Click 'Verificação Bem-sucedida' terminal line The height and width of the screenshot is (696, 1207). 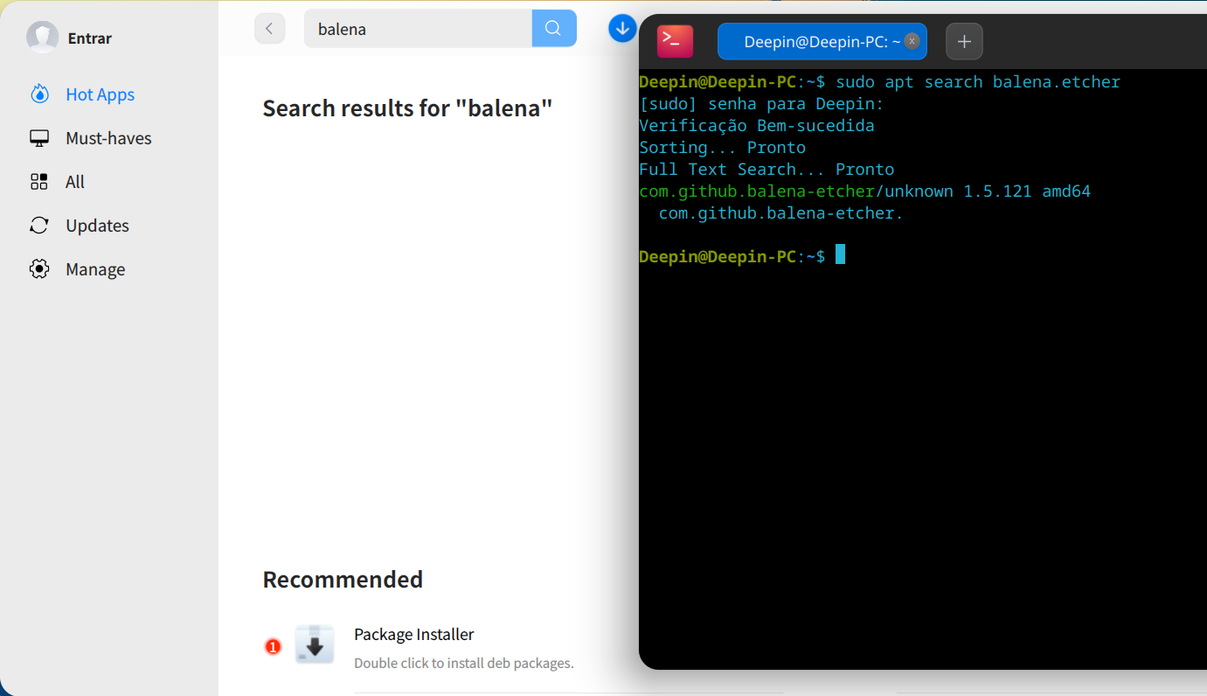[x=757, y=126]
